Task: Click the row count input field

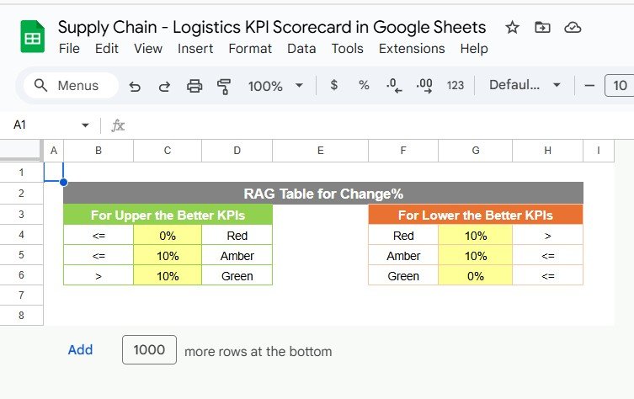Action: (149, 350)
